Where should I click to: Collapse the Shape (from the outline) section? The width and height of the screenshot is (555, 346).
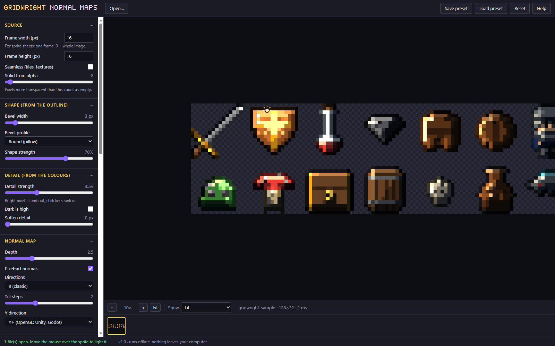pyautogui.click(x=92, y=105)
